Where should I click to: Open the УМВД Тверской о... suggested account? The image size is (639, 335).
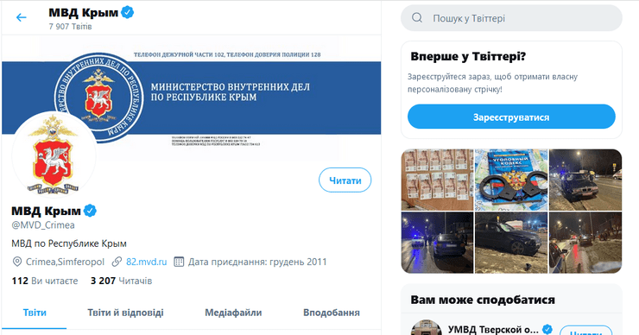point(493,329)
